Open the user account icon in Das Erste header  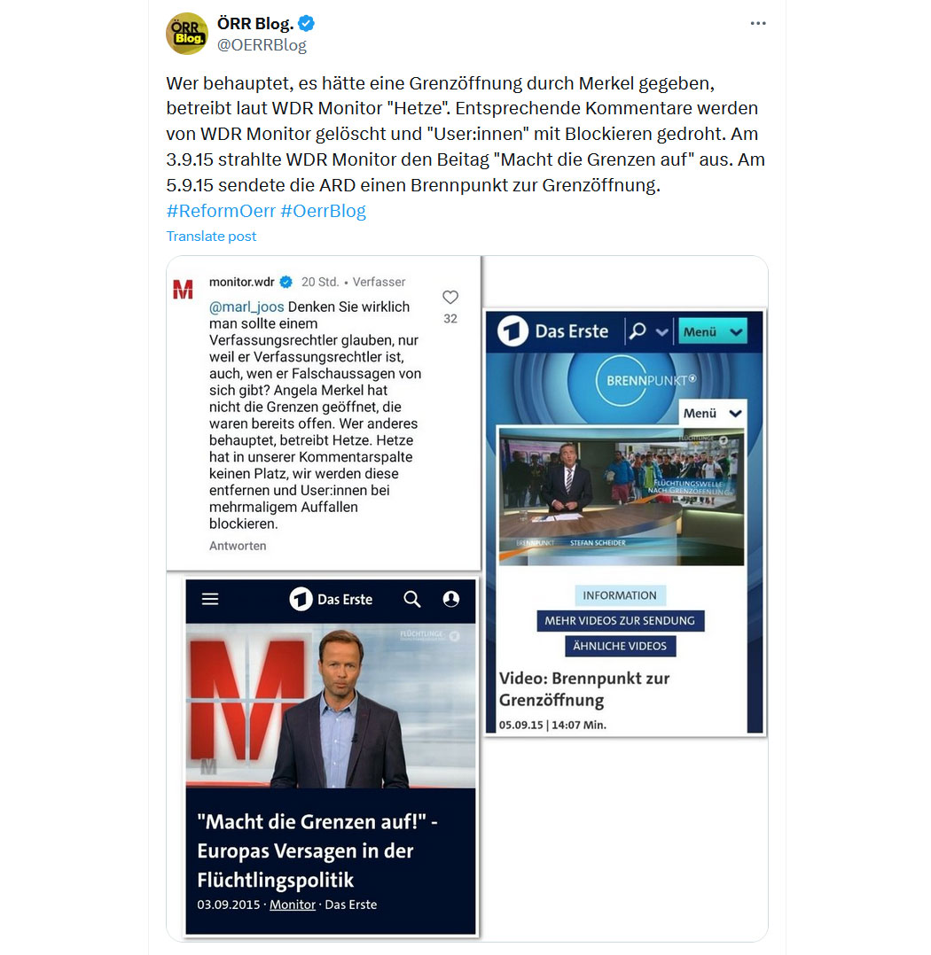coord(451,599)
